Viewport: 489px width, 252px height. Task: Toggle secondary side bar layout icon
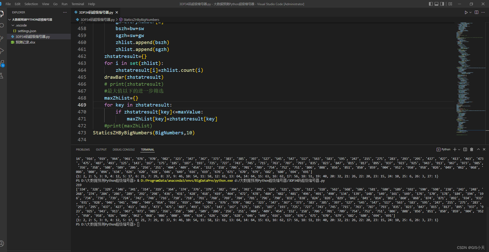[442, 4]
